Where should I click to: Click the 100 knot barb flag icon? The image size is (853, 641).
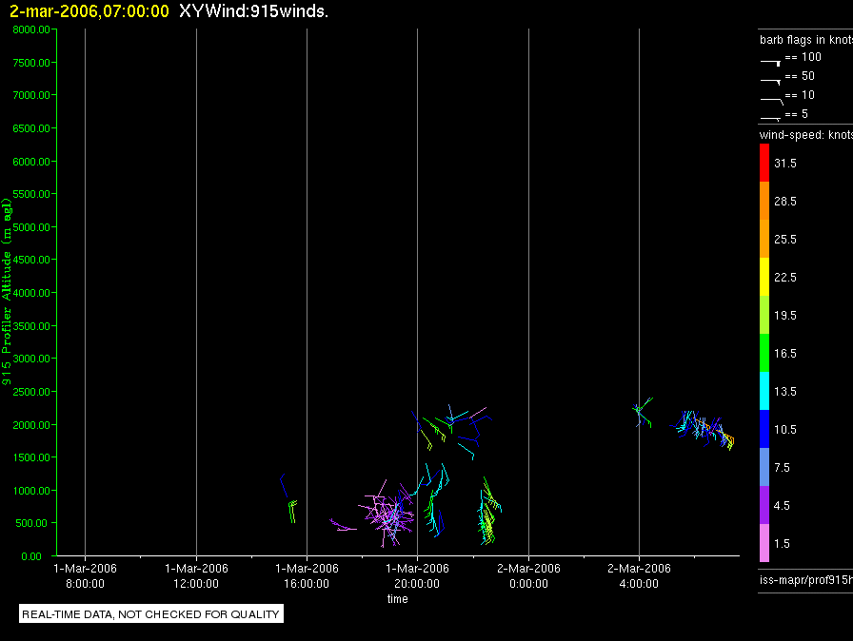(x=770, y=63)
